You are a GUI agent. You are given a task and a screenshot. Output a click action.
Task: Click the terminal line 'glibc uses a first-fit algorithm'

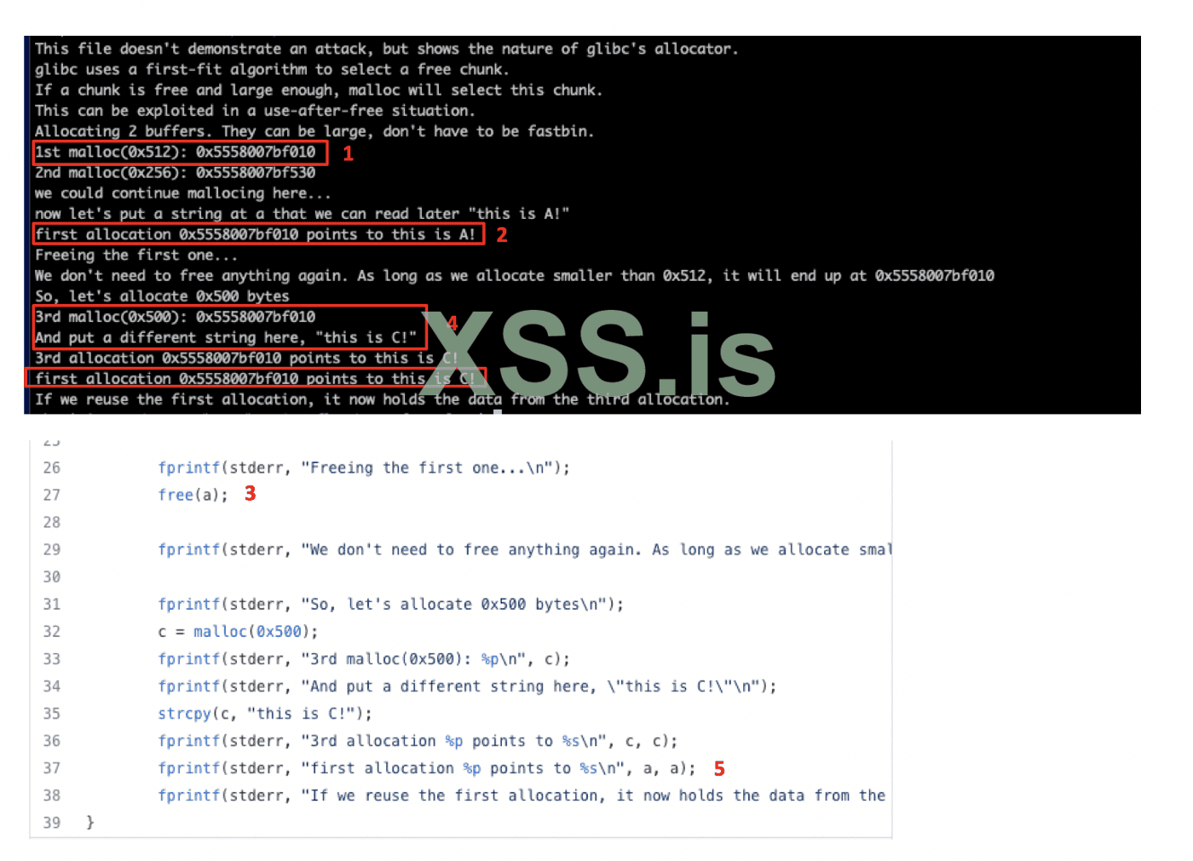click(x=272, y=70)
